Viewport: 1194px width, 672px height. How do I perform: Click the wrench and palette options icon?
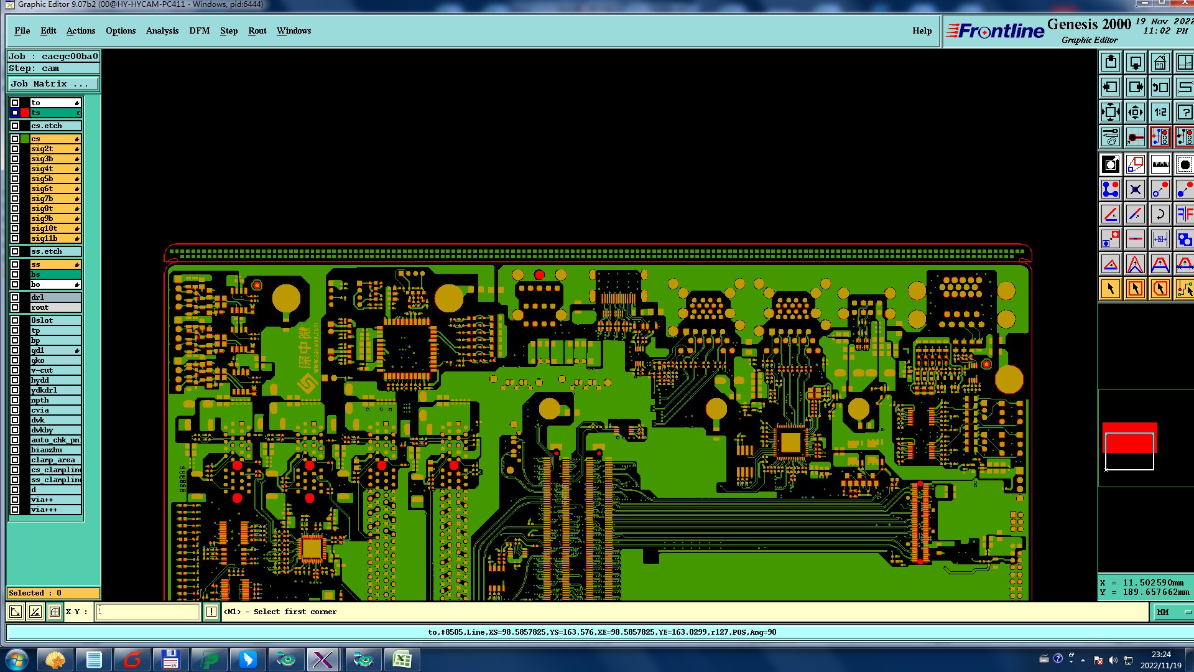click(1111, 137)
